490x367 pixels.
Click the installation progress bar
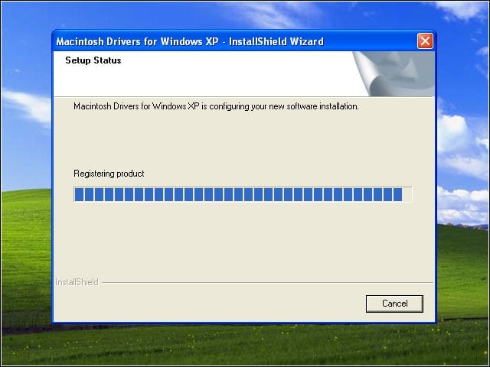[x=243, y=194]
